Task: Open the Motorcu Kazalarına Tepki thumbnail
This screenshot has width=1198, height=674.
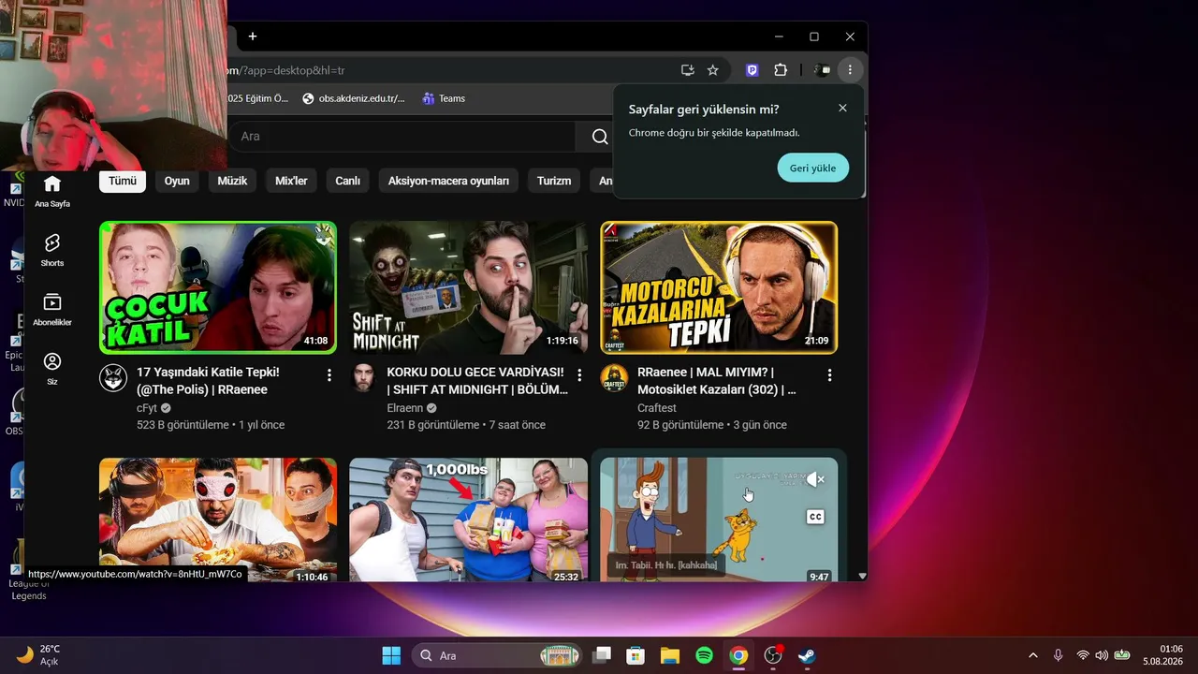Action: click(x=719, y=287)
